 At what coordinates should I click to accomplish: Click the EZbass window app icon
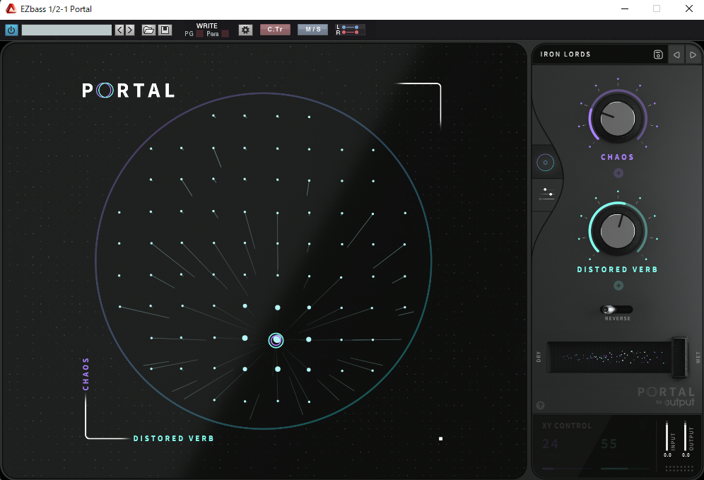click(11, 8)
